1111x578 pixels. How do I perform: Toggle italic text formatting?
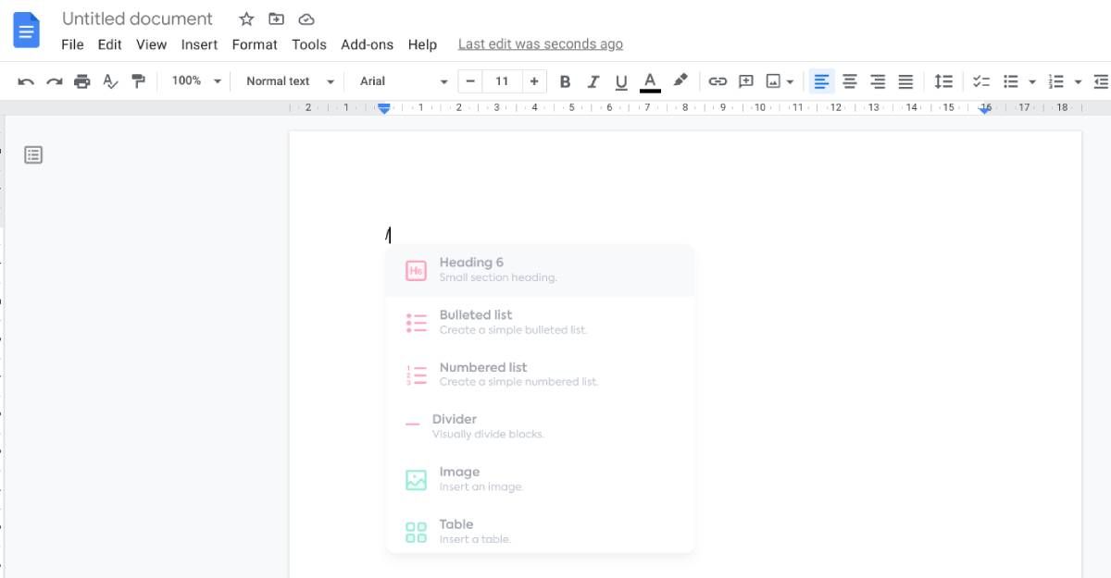click(x=593, y=81)
